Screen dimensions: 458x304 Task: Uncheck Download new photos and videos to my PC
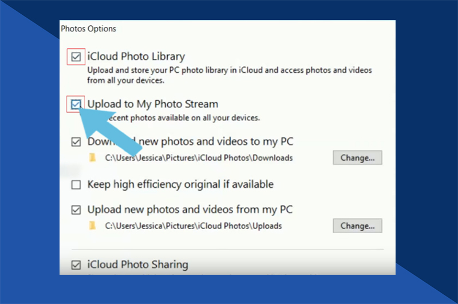(x=76, y=142)
